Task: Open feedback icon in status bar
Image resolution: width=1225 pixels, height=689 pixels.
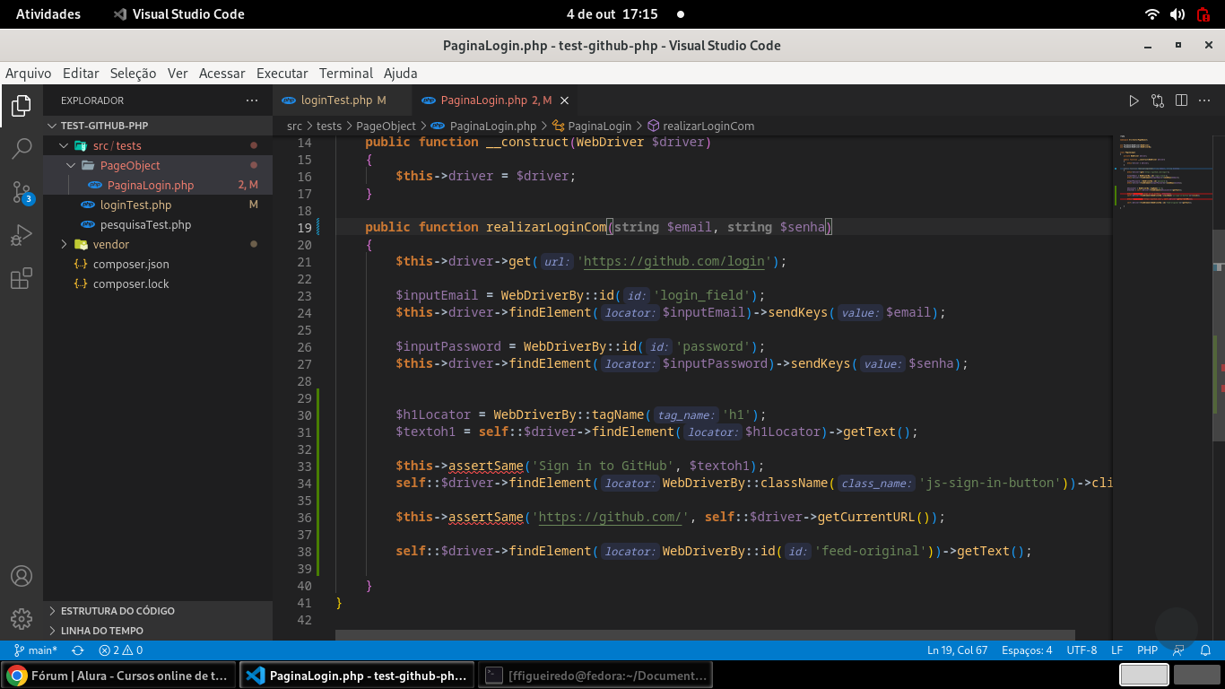Action: click(1179, 650)
